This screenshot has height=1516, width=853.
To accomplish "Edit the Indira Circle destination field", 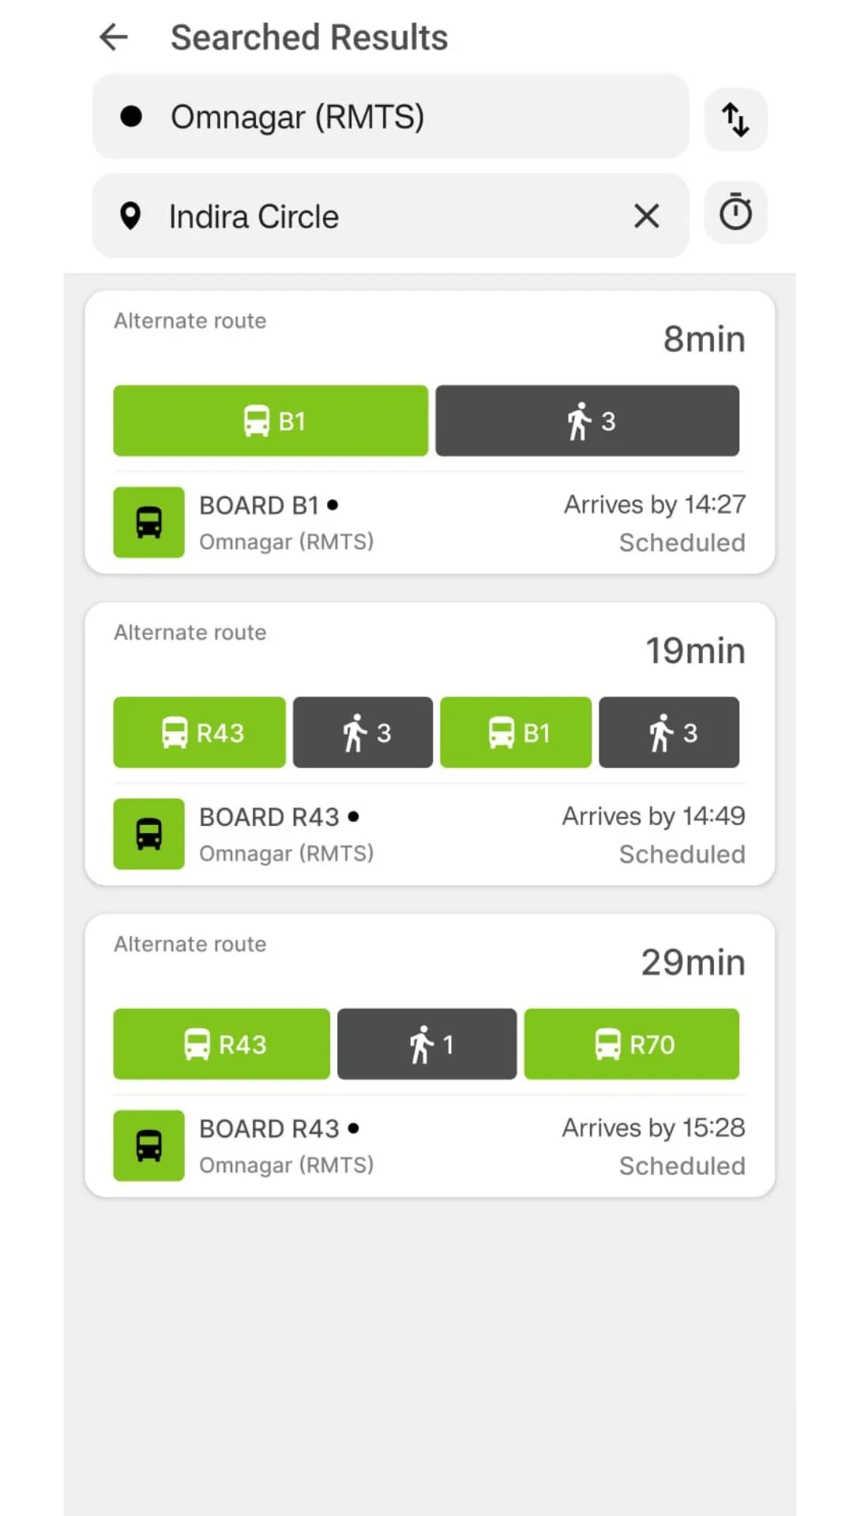I will pos(391,216).
